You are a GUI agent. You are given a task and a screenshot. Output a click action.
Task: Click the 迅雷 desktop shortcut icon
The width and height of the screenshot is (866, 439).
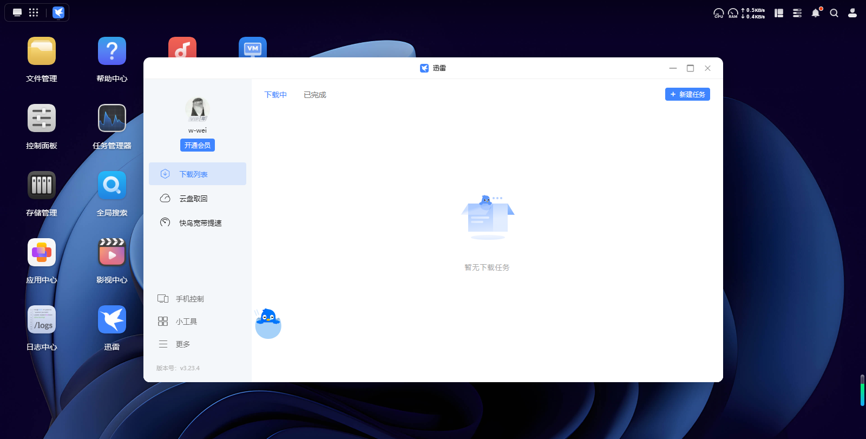coord(112,319)
